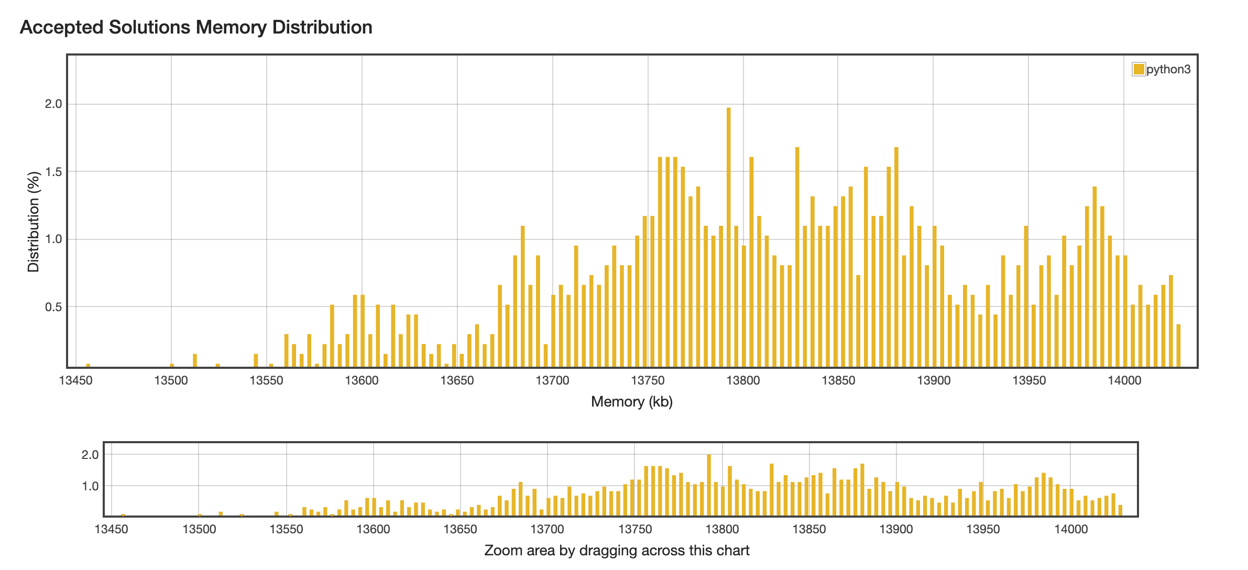Click the tallest bar in the main chart
The width and height of the screenshot is (1248, 570).
728,236
